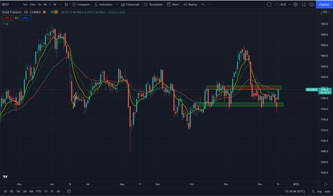This screenshot has width=333, height=196.
Task: Open the GC1! symbol search
Action: [5, 4]
